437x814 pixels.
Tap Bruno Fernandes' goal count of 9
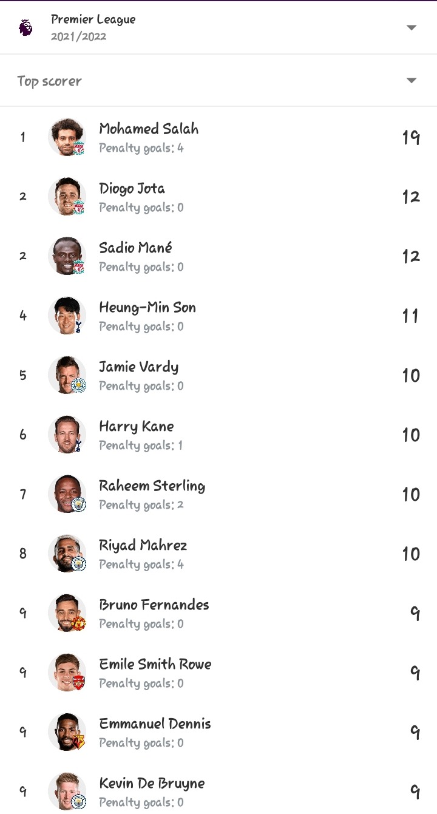coord(415,613)
